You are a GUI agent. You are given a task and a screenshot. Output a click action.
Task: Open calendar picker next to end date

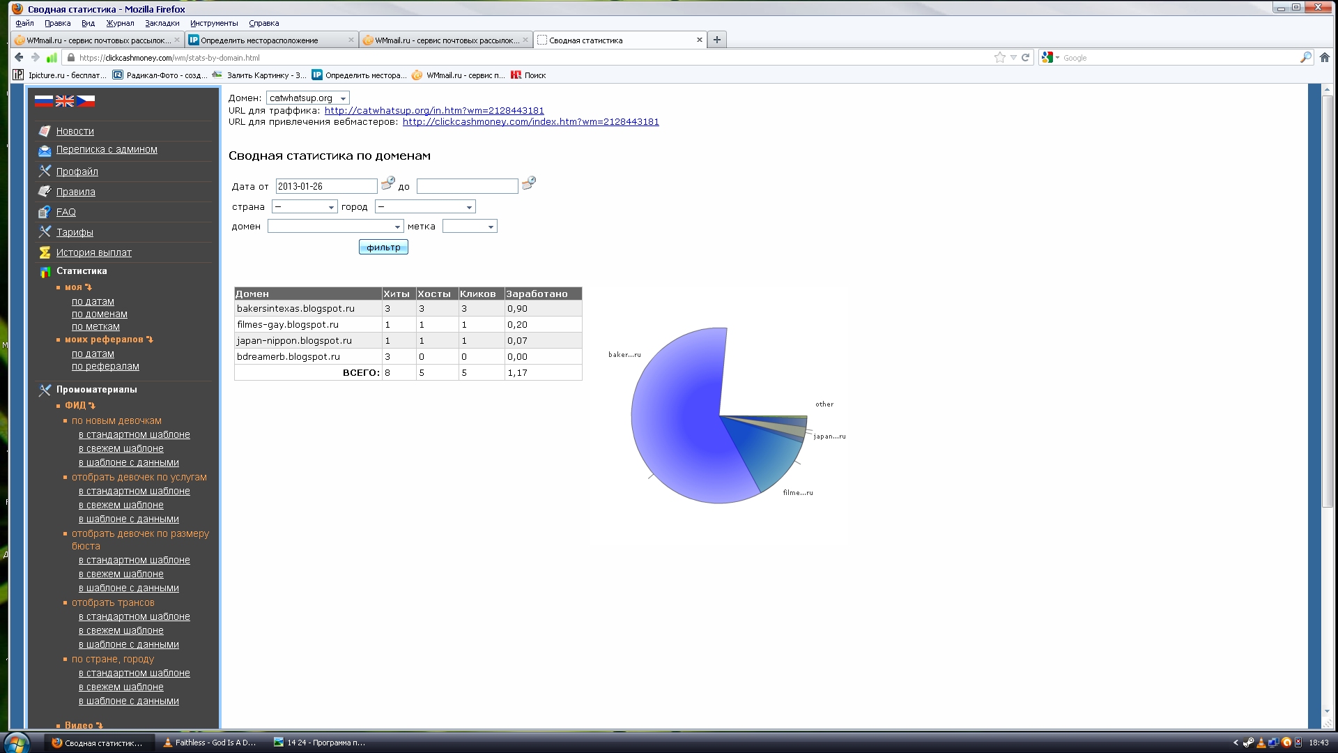click(x=529, y=183)
